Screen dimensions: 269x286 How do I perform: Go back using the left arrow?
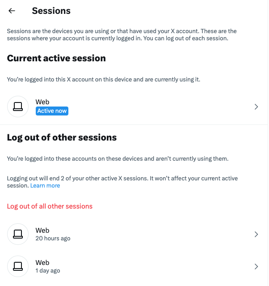[x=12, y=11]
